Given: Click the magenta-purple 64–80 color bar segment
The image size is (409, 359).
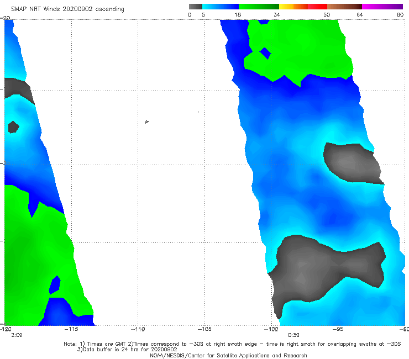Looking at the screenshot, I should 382,7.
